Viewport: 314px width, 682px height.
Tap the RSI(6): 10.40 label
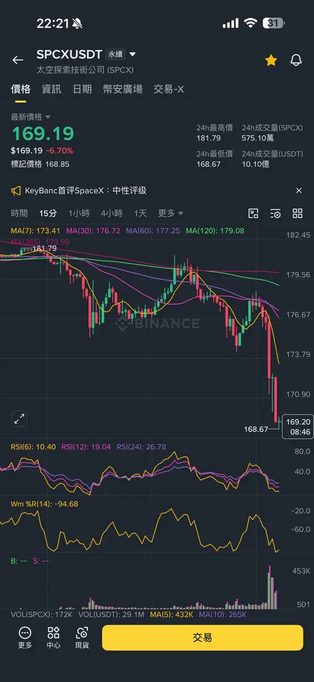pyautogui.click(x=34, y=447)
